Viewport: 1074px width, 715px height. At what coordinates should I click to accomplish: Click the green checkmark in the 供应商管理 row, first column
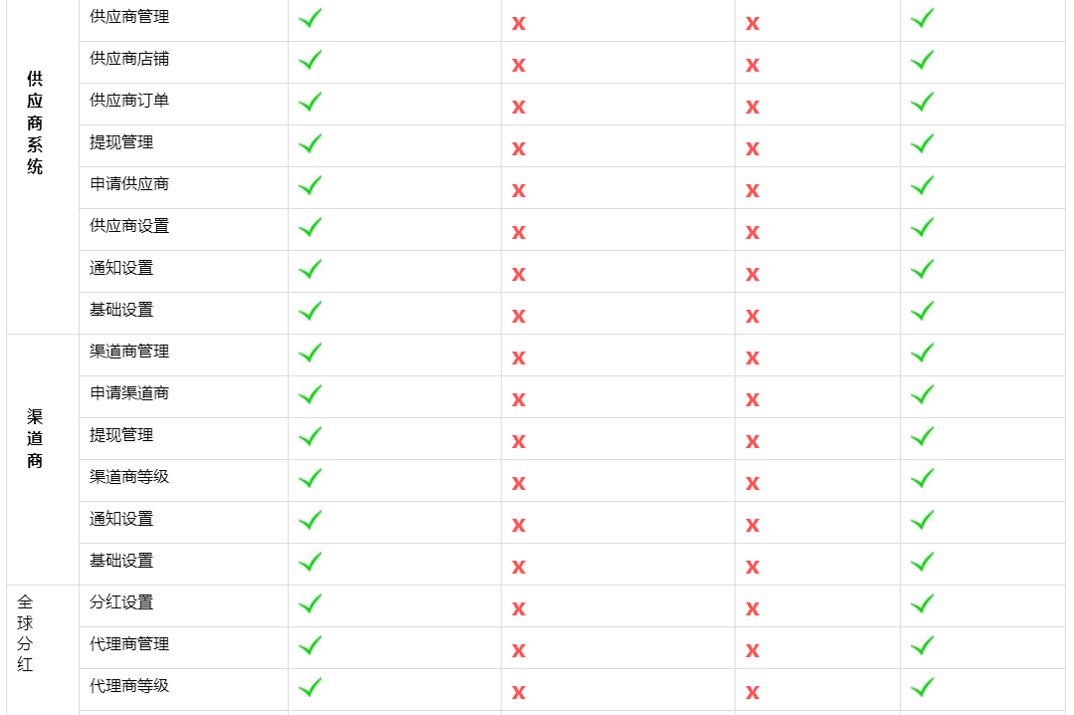click(311, 18)
